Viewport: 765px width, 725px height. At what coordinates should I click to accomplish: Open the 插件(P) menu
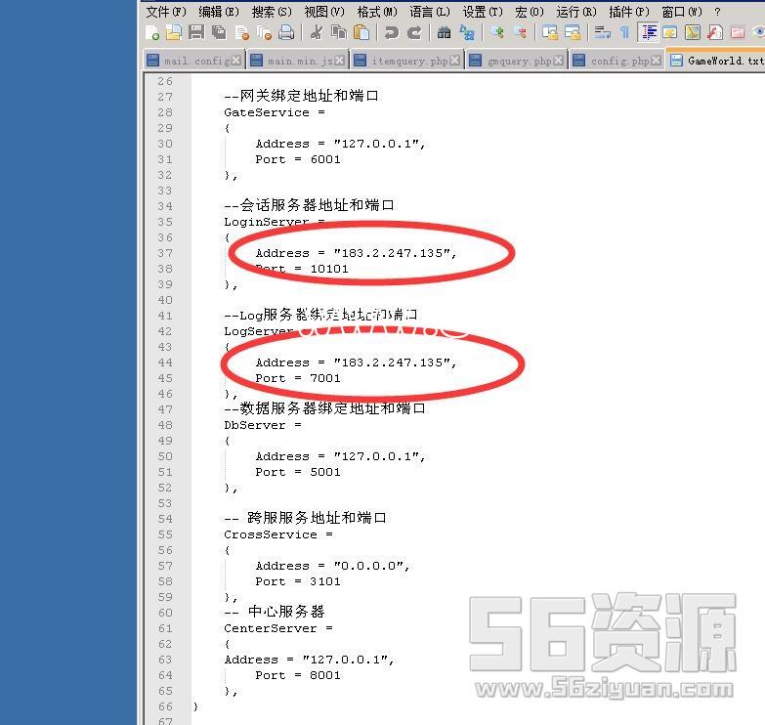628,12
